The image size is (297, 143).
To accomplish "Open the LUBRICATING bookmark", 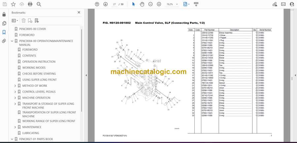I will (31, 133).
